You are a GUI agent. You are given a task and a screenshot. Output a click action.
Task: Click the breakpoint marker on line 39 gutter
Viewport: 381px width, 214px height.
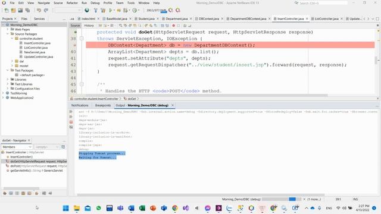coord(75,45)
